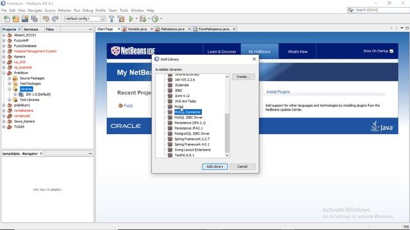Click the Fuzzy recent project icon
The image size is (410, 230).
tap(120, 105)
